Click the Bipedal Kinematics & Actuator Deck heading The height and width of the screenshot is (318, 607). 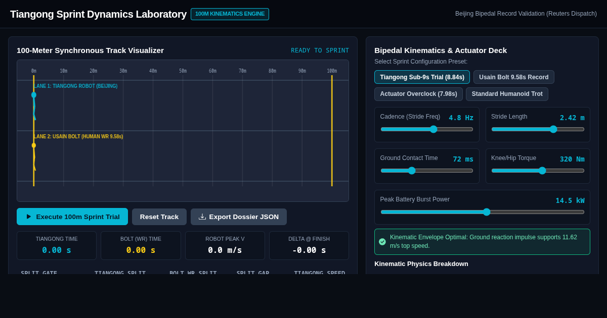[441, 50]
